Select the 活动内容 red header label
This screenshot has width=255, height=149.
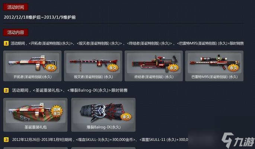16,32
